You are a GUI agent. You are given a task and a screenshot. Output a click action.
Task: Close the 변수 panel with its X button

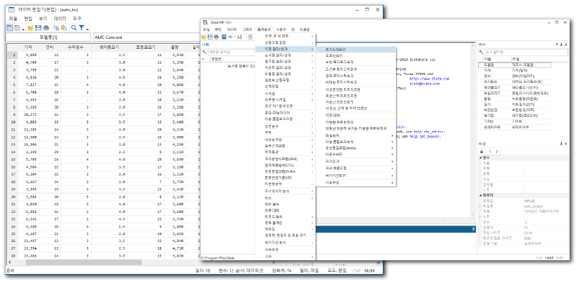[566, 44]
